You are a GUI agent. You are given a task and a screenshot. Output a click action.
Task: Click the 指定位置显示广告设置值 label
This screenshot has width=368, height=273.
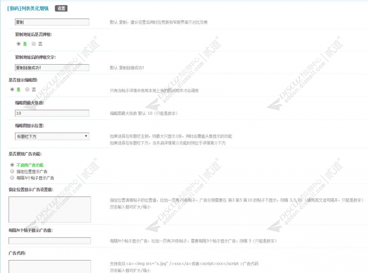[31, 189]
